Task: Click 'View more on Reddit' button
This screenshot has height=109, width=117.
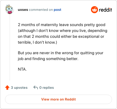Action: pos(58,99)
